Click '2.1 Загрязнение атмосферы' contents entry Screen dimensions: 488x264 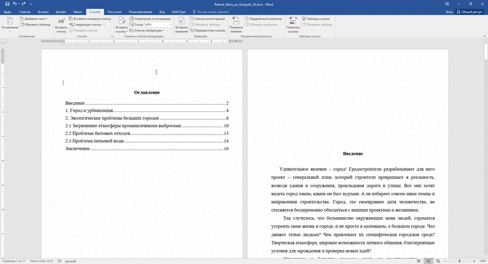(147, 126)
